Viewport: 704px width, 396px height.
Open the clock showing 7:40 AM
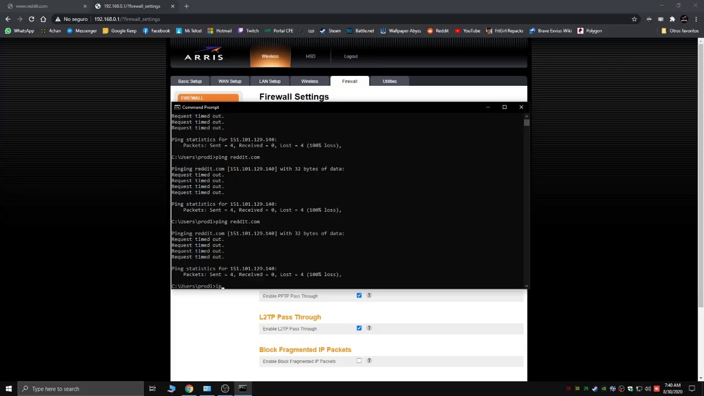(673, 389)
